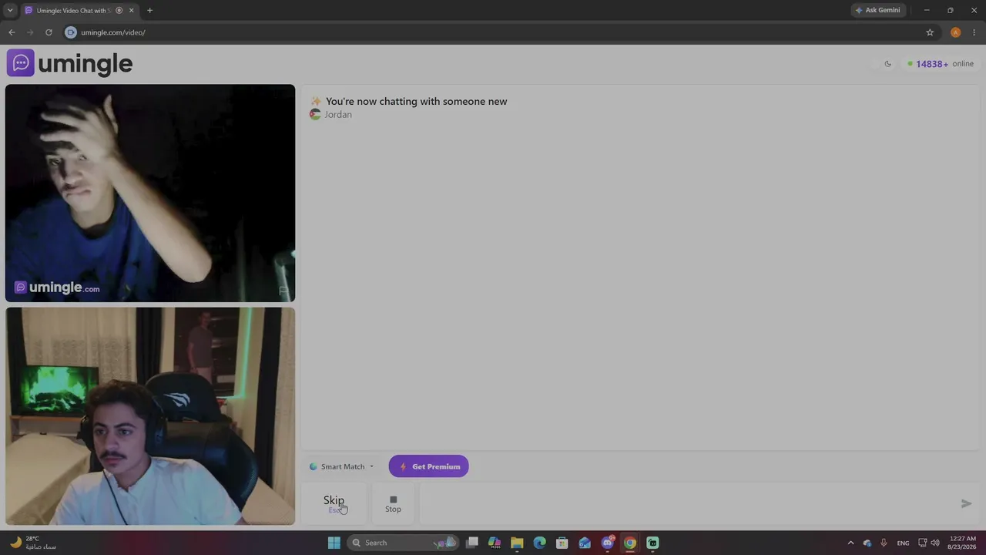Click your own webcam preview
Viewport: 986px width, 555px height.
150,416
